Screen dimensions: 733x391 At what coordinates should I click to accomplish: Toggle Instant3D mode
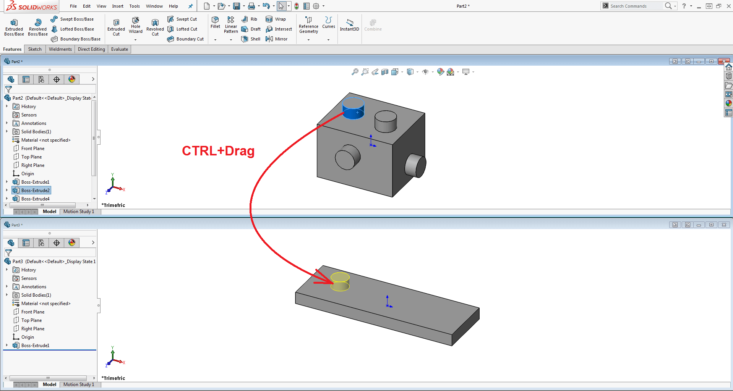349,25
